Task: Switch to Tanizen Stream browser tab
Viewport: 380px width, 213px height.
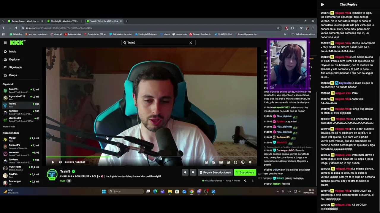Action: (25, 21)
